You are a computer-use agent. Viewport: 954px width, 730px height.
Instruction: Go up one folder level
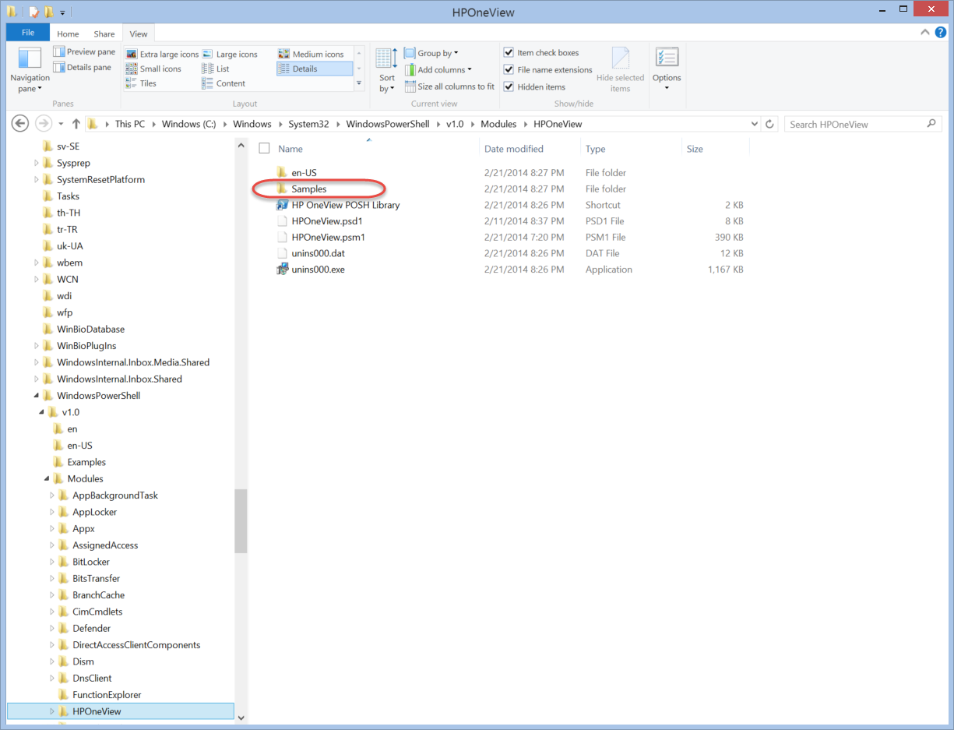click(76, 123)
